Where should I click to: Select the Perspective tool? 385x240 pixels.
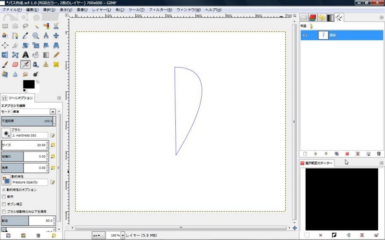click(56, 45)
